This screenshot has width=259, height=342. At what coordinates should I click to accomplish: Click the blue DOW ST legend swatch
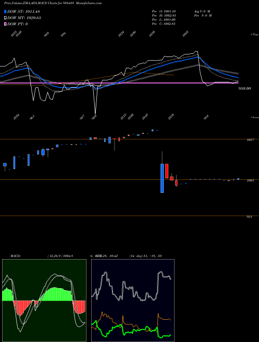click(5, 11)
